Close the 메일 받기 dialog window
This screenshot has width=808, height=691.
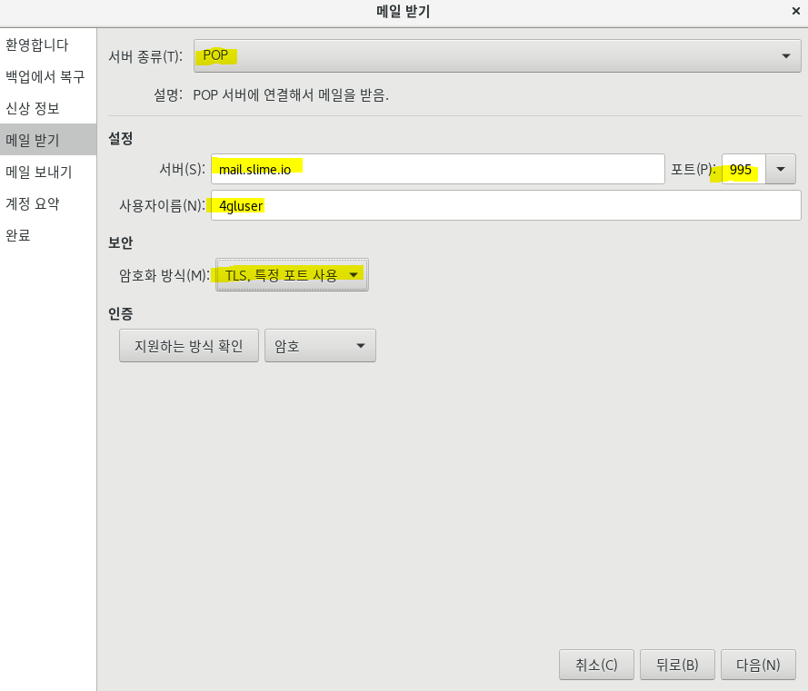[x=795, y=11]
